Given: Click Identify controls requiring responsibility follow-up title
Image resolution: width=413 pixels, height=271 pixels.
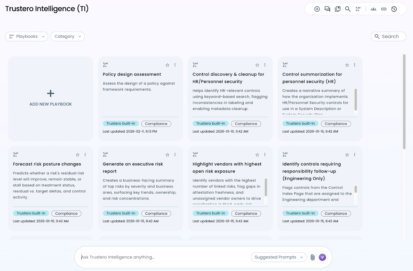Looking at the screenshot, I should tap(312, 171).
